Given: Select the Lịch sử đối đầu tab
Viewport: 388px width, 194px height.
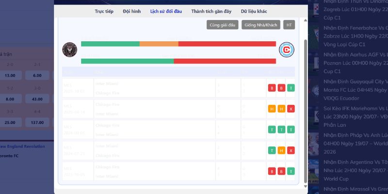Looking at the screenshot, I should [166, 11].
